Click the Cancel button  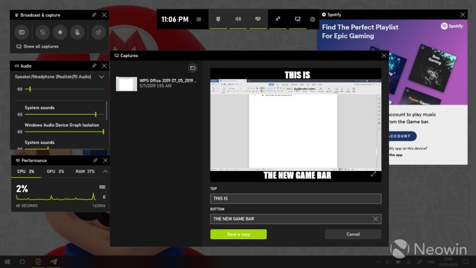point(353,234)
